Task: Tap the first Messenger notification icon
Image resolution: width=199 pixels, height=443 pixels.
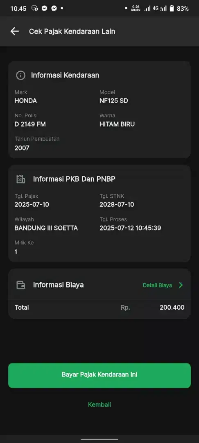Action: (x=45, y=9)
